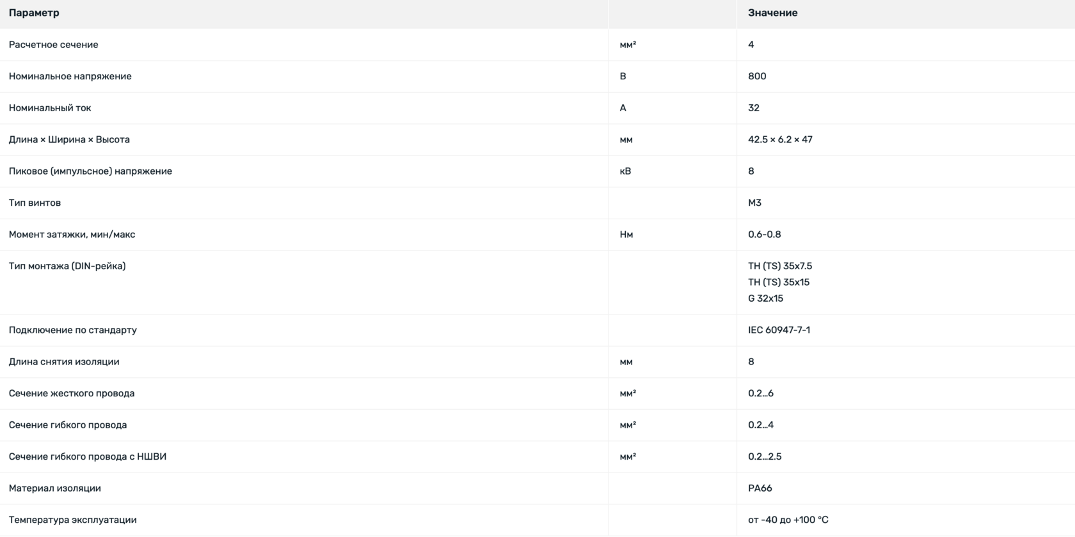The image size is (1075, 537).
Task: Select the "Пиковое (импульсное) напряжение" label
Action: pyautogui.click(x=90, y=171)
